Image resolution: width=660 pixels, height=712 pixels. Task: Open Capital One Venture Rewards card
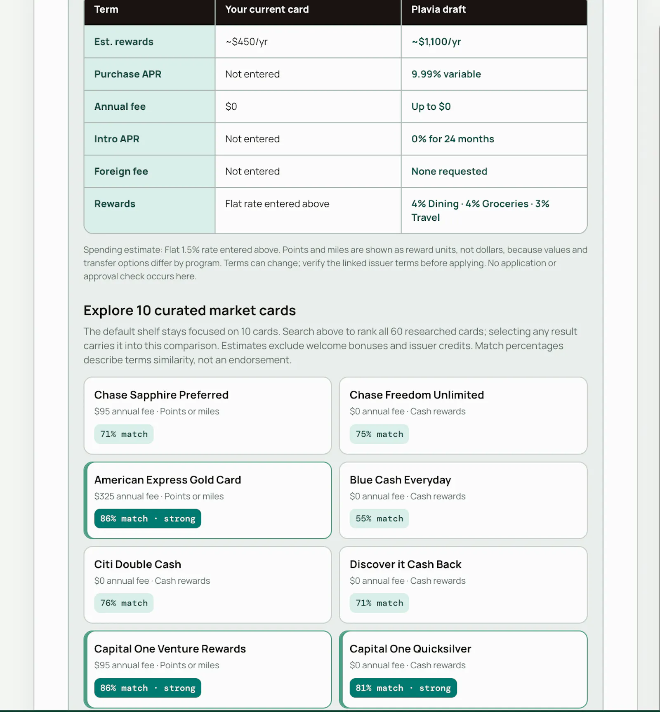click(x=207, y=669)
